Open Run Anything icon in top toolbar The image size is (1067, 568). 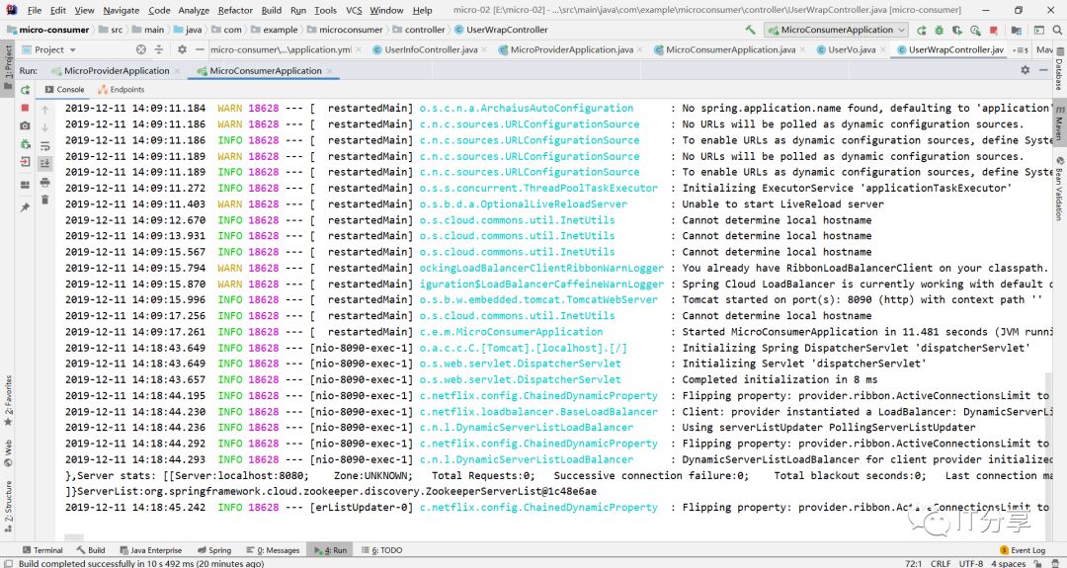click(x=1039, y=30)
